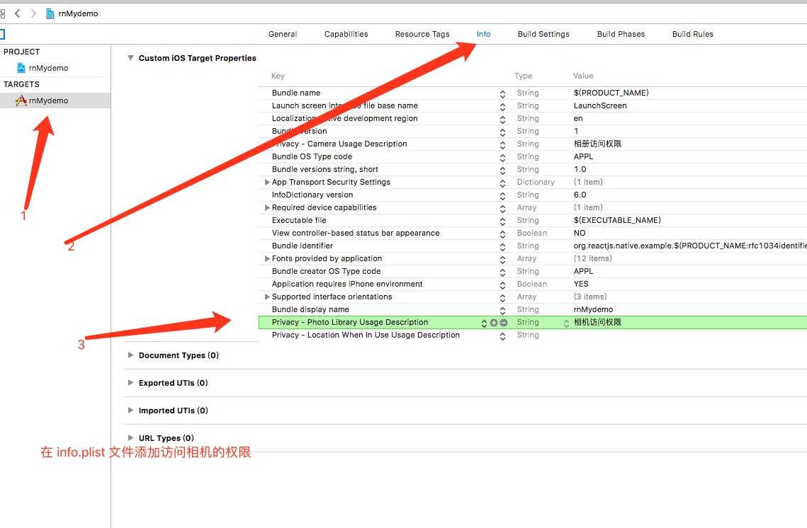The width and height of the screenshot is (807, 528).
Task: Open key stepper for Location When In Use row
Action: pyautogui.click(x=502, y=336)
